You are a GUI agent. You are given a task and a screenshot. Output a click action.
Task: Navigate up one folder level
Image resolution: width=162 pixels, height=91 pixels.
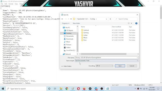click(x=71, y=19)
